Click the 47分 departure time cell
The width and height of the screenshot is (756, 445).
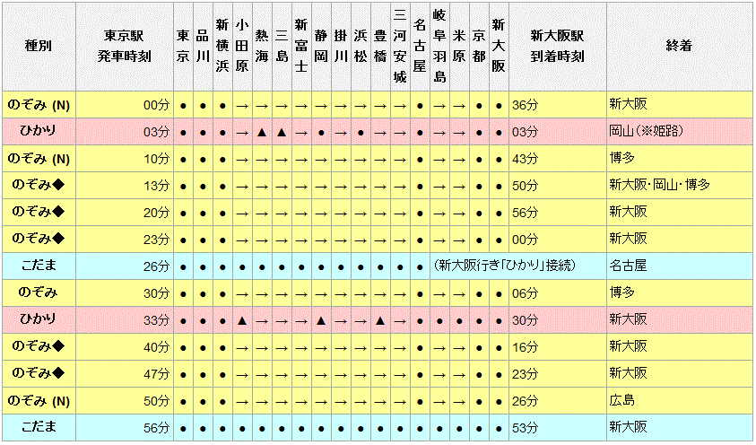tap(125, 373)
